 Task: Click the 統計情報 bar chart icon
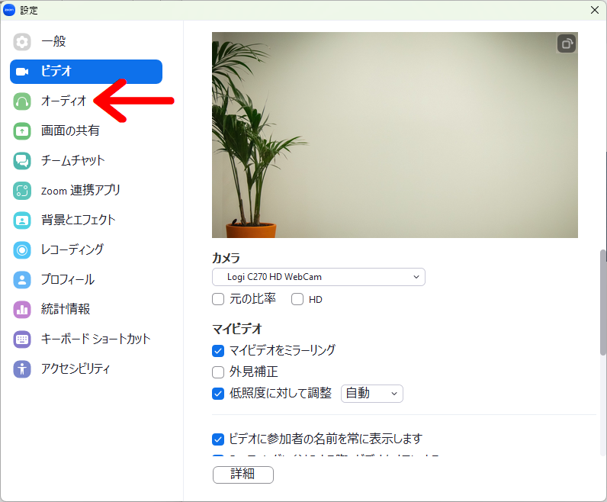pyautogui.click(x=22, y=310)
